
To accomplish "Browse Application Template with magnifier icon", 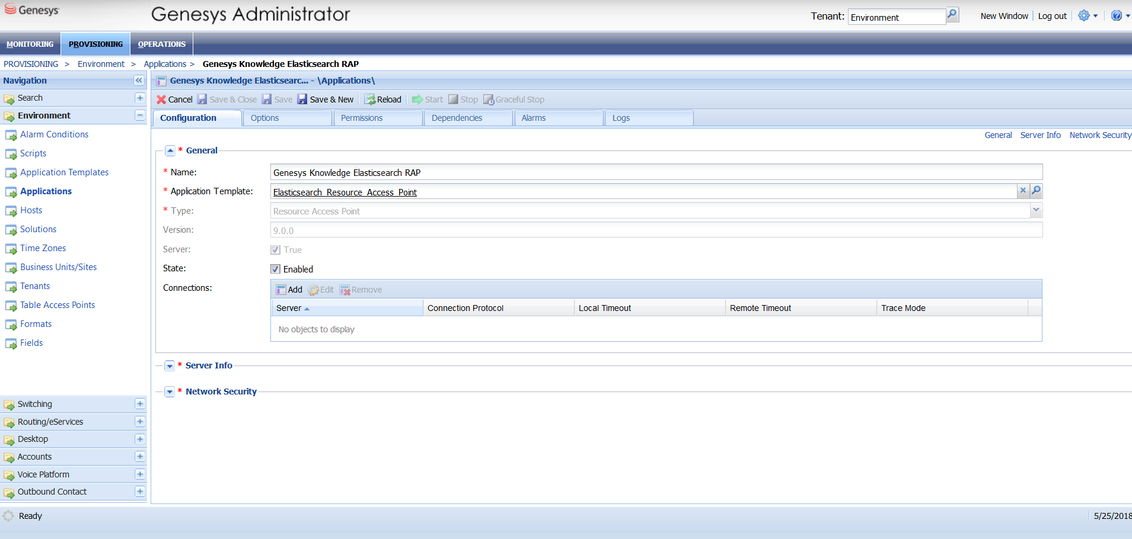I will pos(1036,191).
